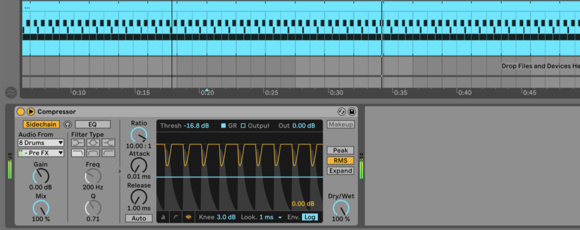Screen dimensions: 580x230
Task: Enable Auto release button
Action: (139, 219)
